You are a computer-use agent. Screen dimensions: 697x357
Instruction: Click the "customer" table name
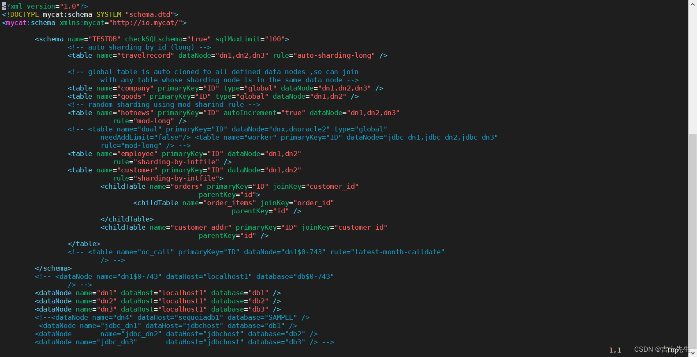point(137,170)
